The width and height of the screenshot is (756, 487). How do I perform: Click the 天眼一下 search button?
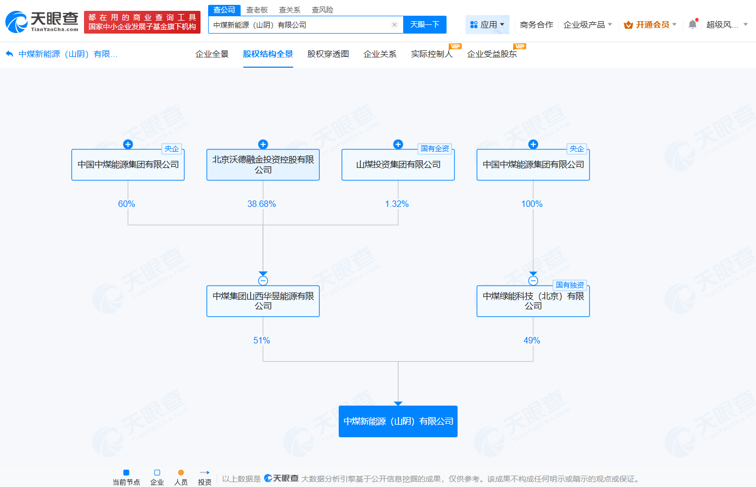coord(425,24)
